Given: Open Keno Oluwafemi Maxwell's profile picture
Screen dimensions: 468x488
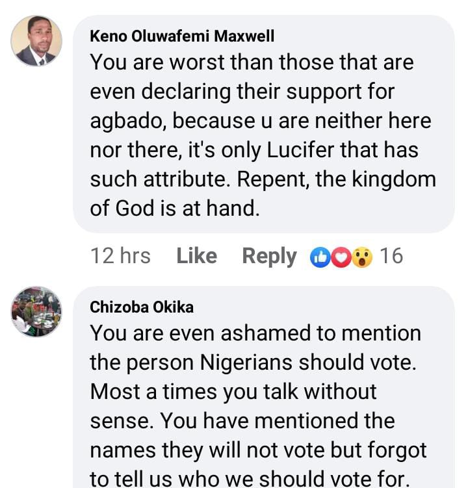Looking at the screenshot, I should pyautogui.click(x=36, y=41).
